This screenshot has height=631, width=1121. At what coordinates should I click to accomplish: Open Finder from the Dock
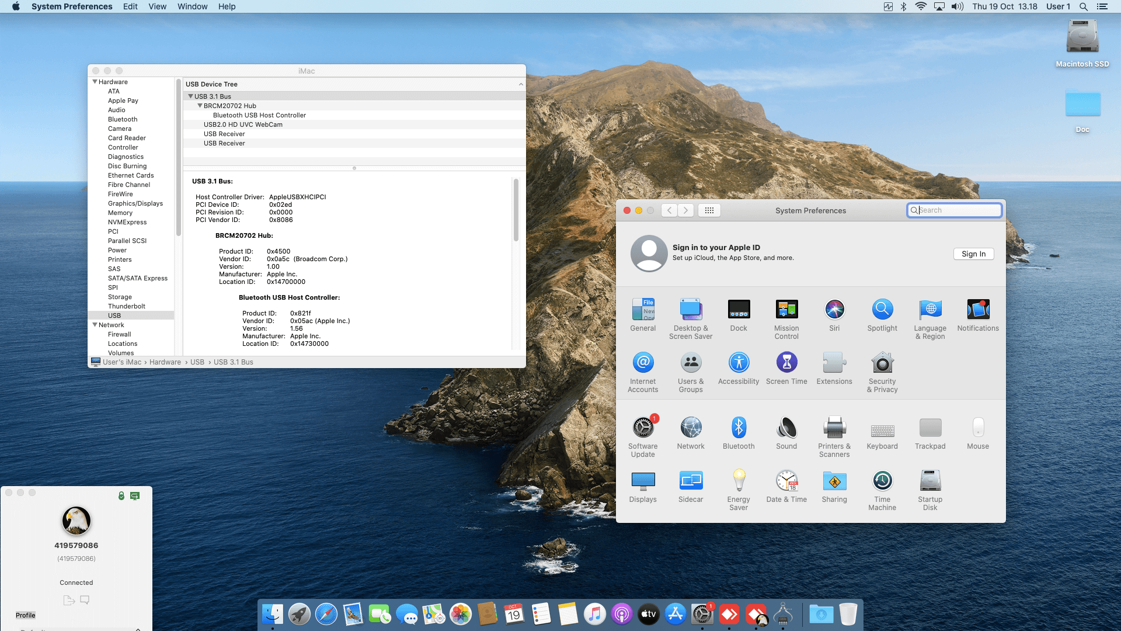[273, 614]
